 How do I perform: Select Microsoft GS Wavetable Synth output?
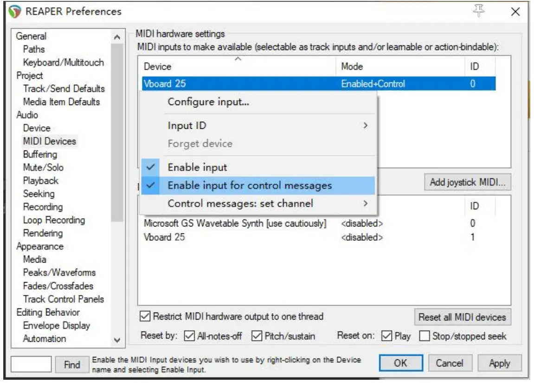click(235, 224)
